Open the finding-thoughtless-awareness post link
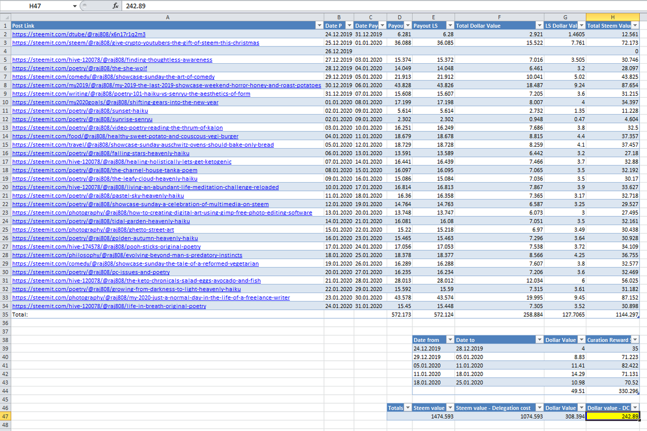647x431 pixels. click(x=112, y=60)
